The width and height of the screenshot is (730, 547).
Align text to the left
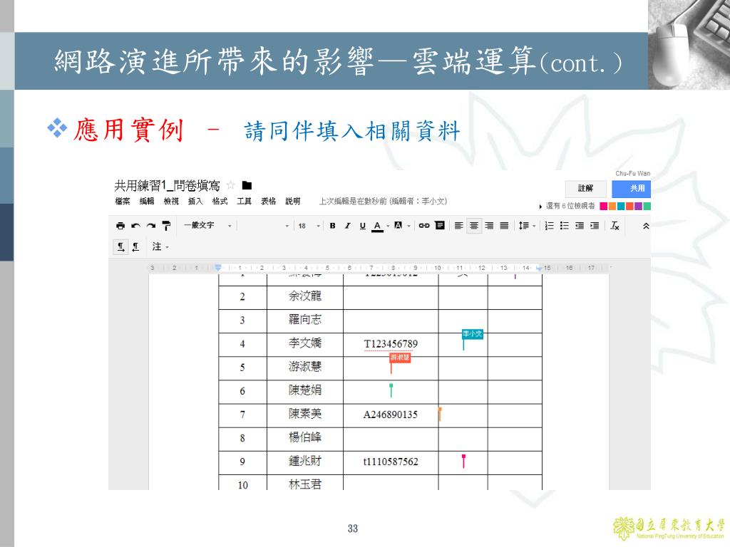point(458,226)
